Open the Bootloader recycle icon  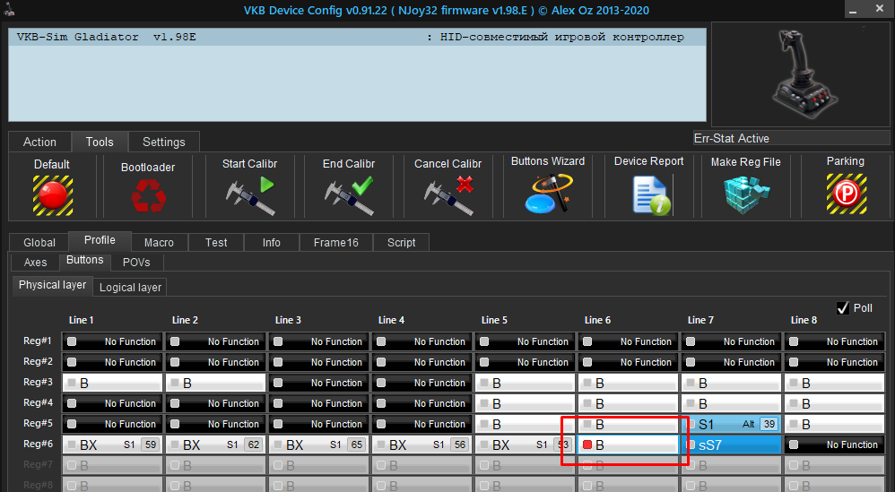tap(148, 195)
